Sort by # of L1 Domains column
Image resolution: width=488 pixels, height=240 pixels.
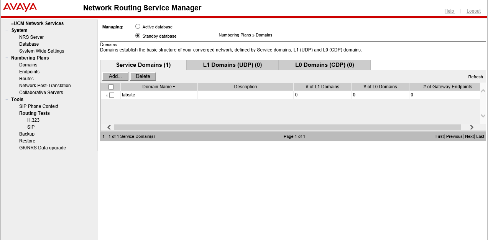322,87
